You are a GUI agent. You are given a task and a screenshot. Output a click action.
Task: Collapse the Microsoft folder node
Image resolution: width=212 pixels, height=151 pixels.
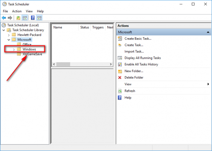pyautogui.click(x=9, y=40)
